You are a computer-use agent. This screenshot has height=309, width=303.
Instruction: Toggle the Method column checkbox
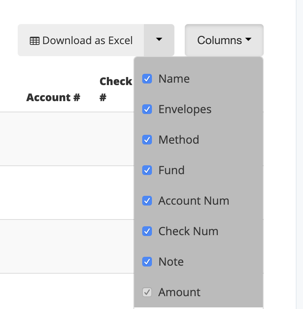point(147,140)
